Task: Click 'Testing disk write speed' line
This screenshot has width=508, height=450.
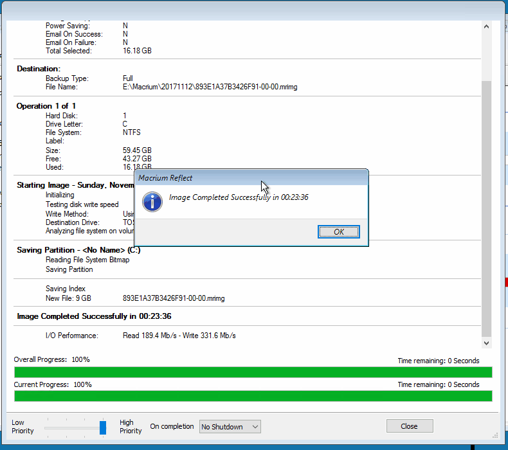Action: [x=82, y=204]
